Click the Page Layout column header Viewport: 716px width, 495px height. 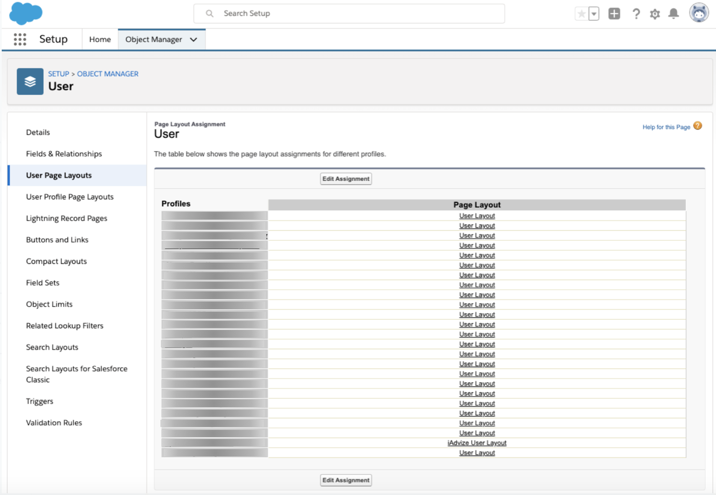[x=477, y=205]
